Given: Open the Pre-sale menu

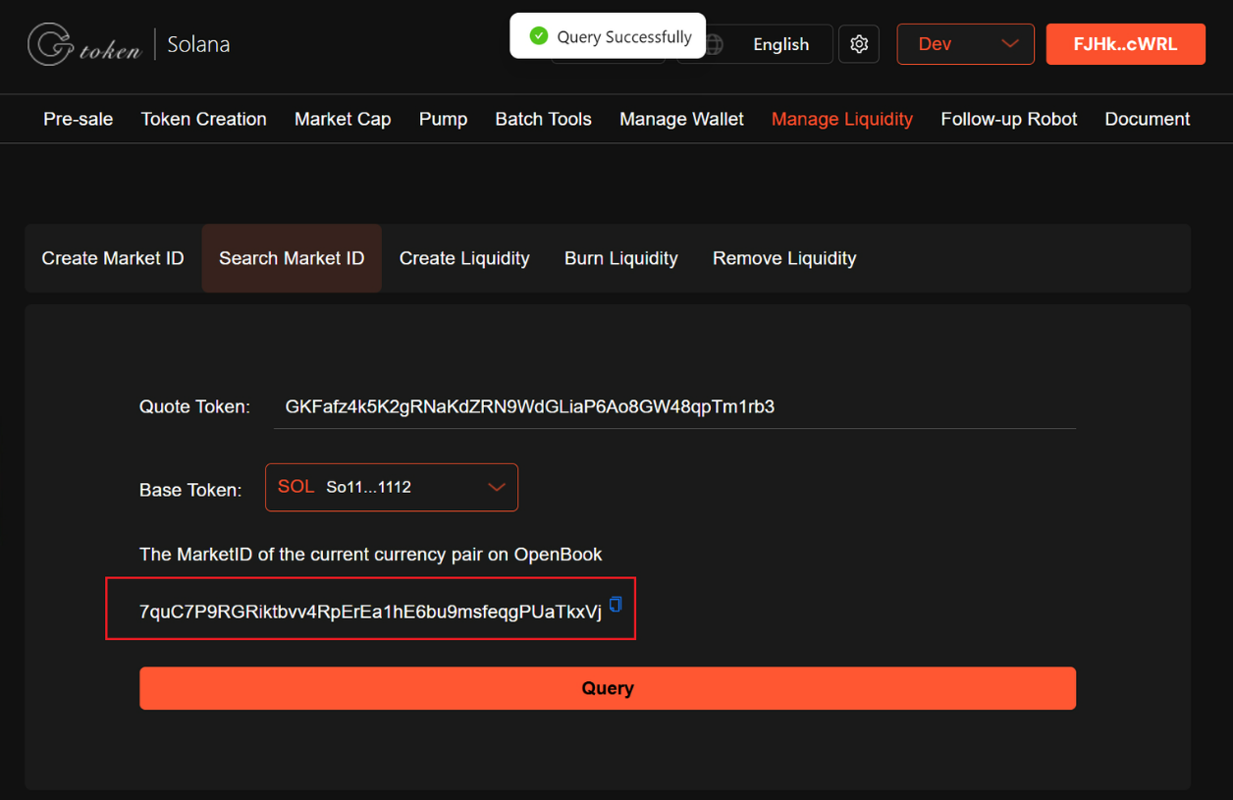Looking at the screenshot, I should click(79, 119).
